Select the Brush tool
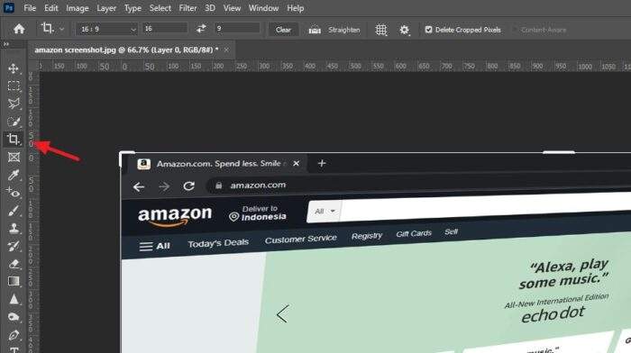 point(14,211)
